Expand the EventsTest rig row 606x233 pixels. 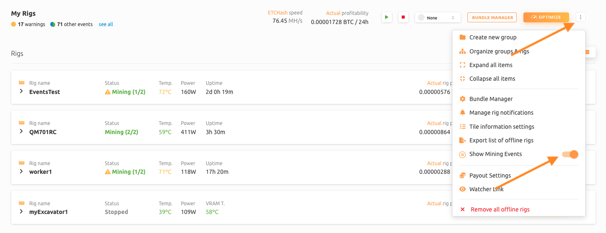pyautogui.click(x=21, y=91)
